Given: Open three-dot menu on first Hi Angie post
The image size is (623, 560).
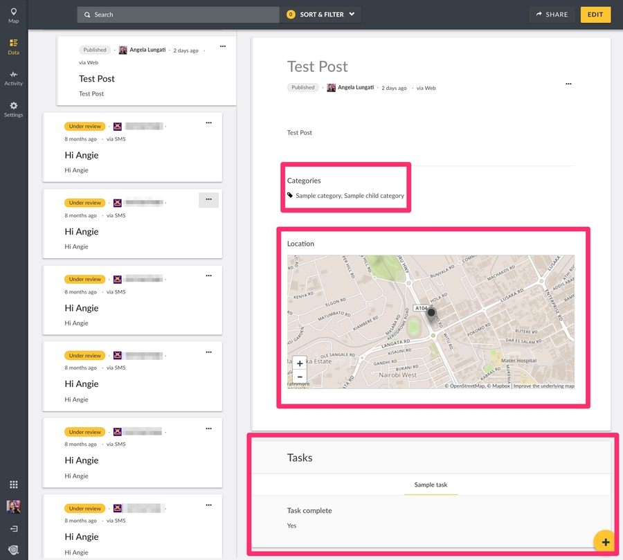Looking at the screenshot, I should click(x=208, y=123).
